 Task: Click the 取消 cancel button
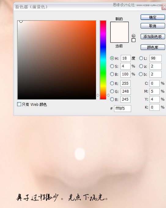click(153, 26)
